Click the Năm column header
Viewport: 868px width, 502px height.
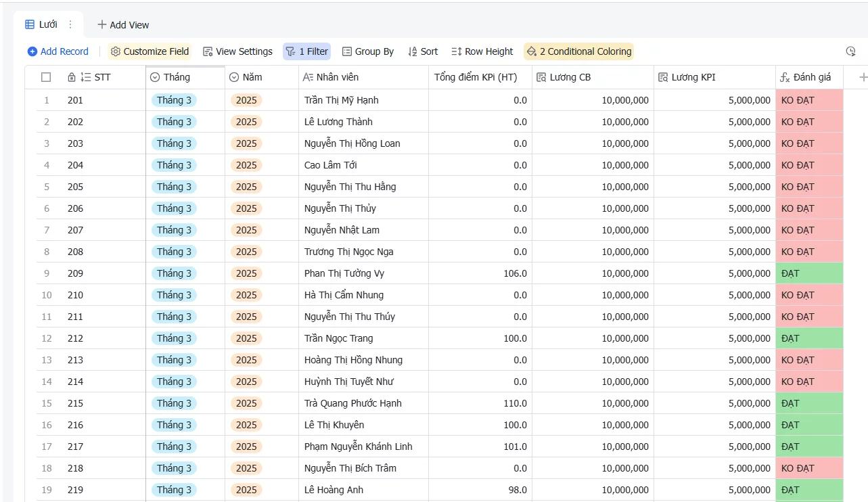click(262, 77)
